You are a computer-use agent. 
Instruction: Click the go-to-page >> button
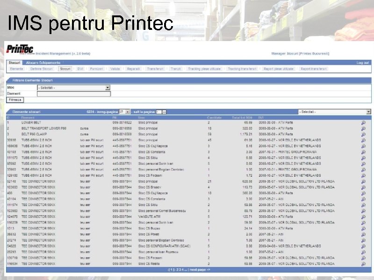click(164, 112)
